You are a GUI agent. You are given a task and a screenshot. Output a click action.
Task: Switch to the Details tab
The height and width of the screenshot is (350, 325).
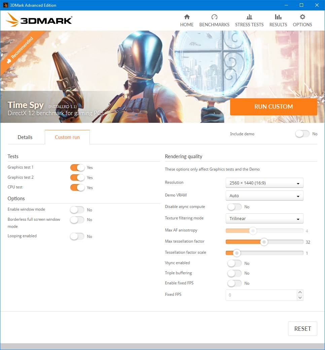click(25, 137)
